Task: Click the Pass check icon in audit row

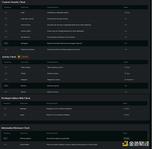Action: [125, 12]
